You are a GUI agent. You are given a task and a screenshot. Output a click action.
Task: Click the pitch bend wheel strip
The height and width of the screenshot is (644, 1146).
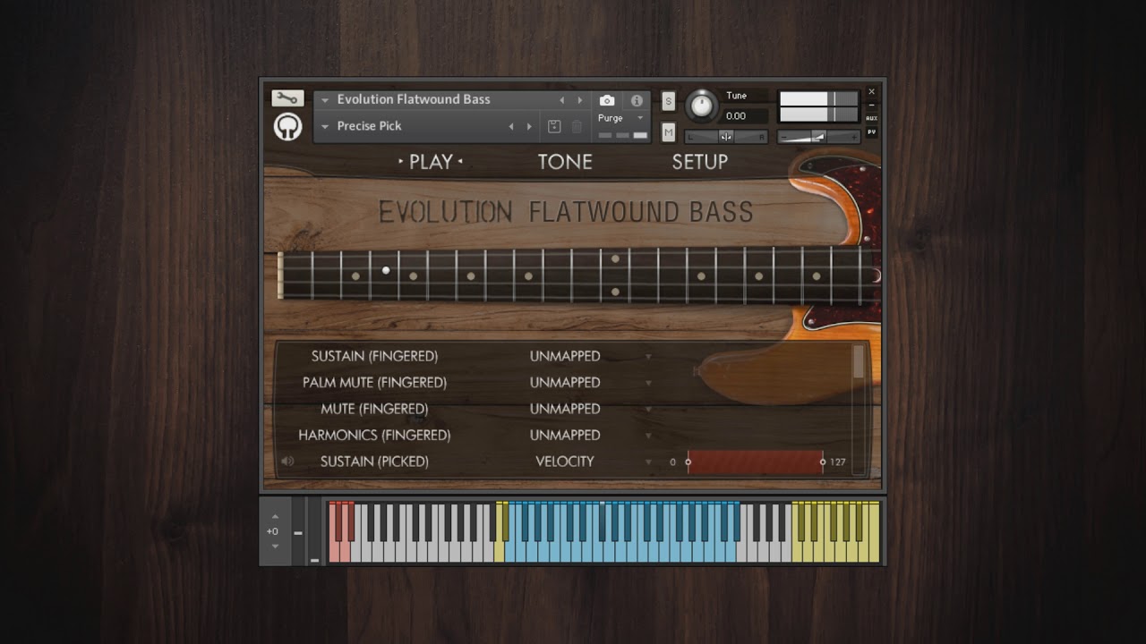point(298,531)
